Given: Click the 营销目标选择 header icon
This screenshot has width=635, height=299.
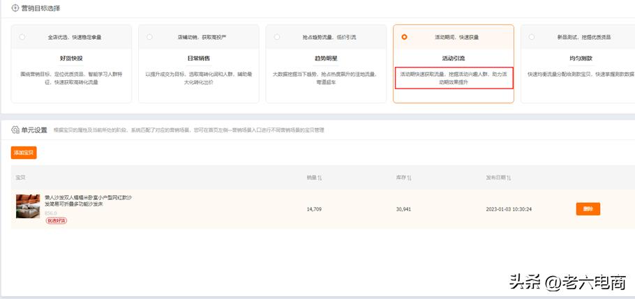Looking at the screenshot, I should (x=15, y=8).
